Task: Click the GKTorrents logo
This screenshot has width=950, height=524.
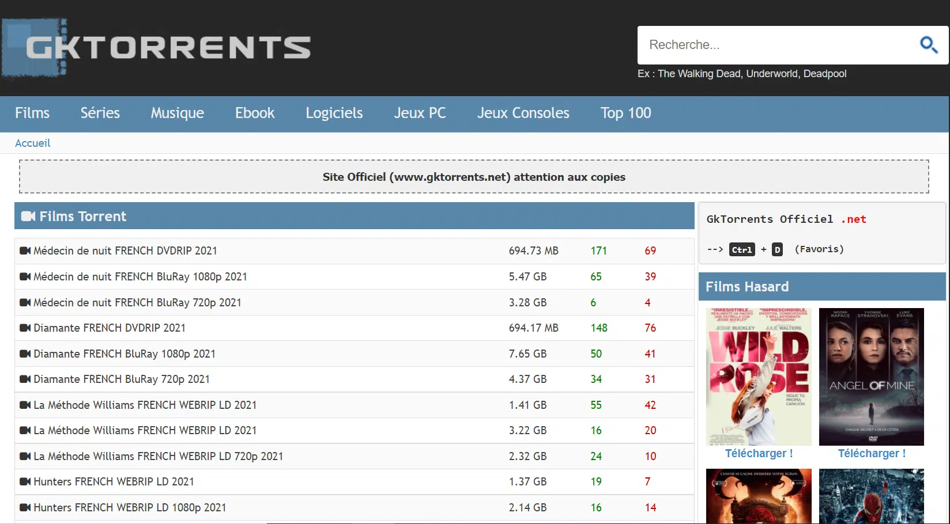Action: click(x=157, y=48)
